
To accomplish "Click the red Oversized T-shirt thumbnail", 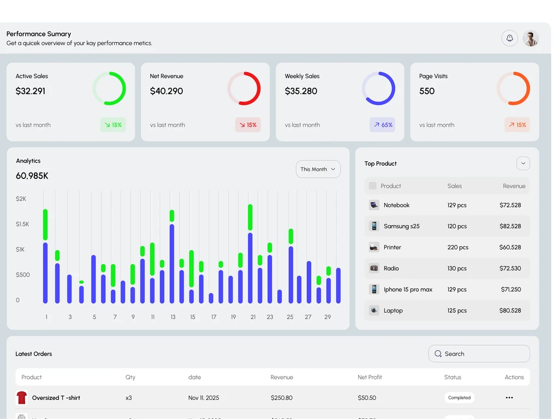I will click(x=22, y=398).
